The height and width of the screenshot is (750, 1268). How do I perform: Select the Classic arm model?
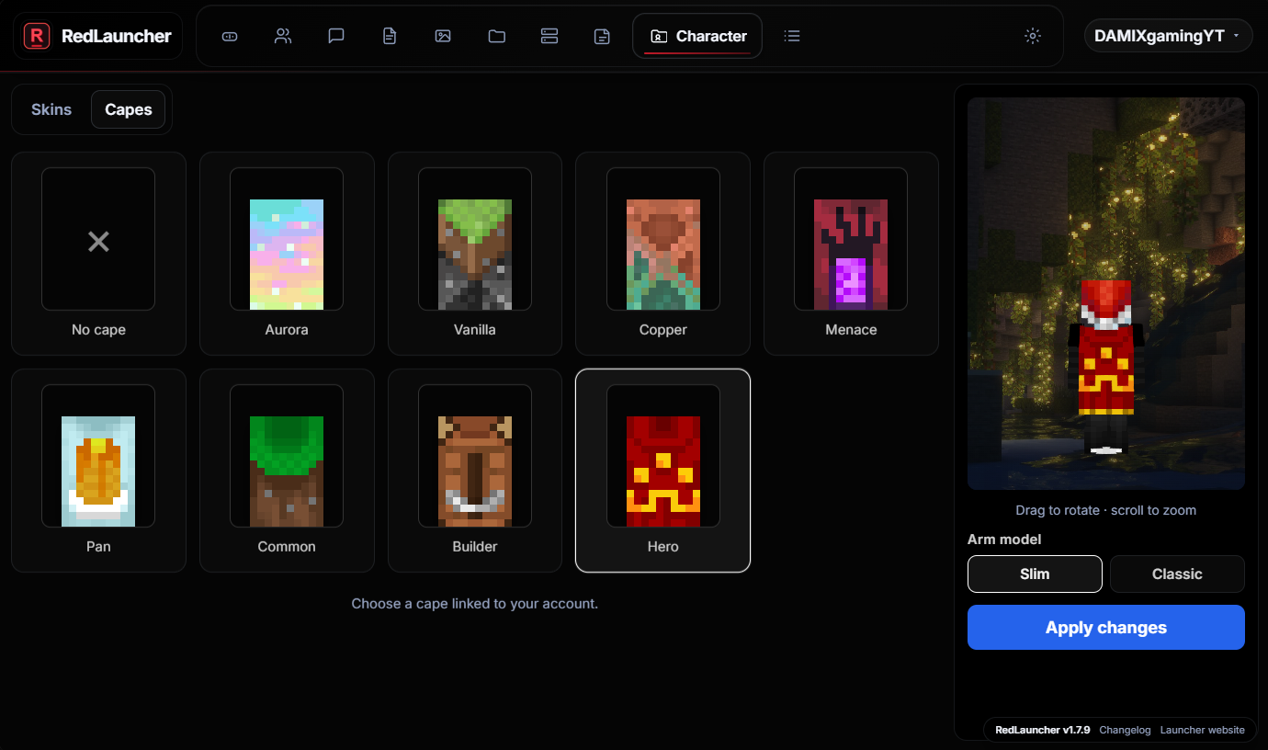point(1177,574)
